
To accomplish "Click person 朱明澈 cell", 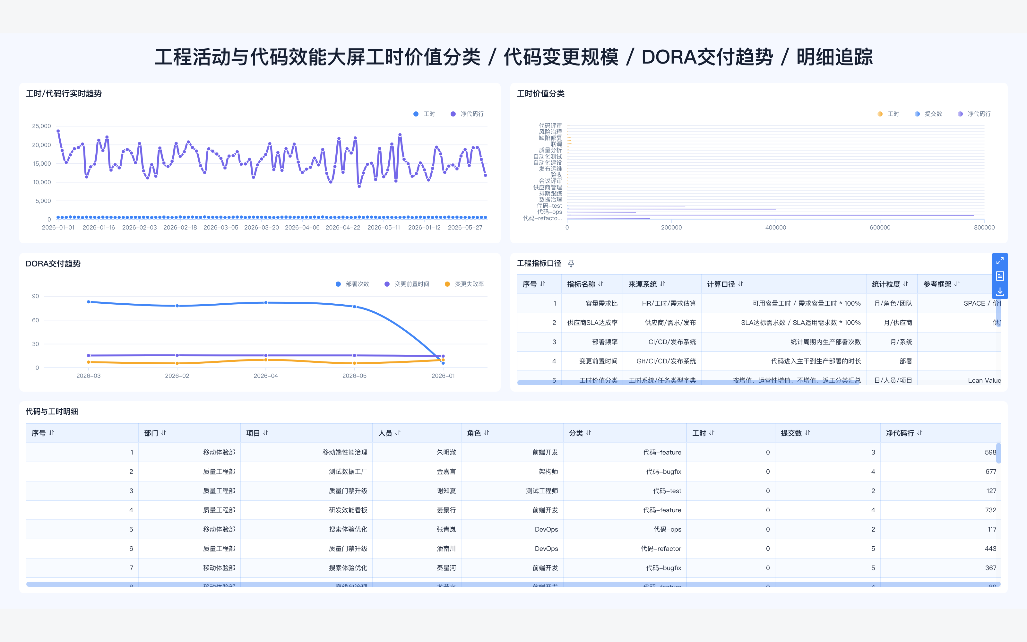I will [417, 453].
